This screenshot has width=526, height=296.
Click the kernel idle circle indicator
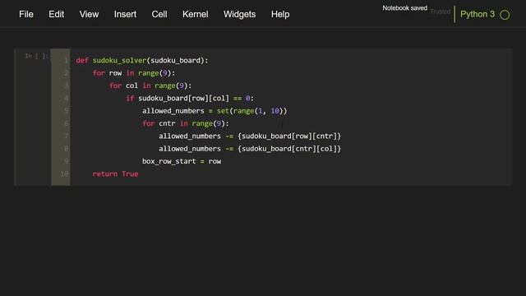click(x=505, y=15)
